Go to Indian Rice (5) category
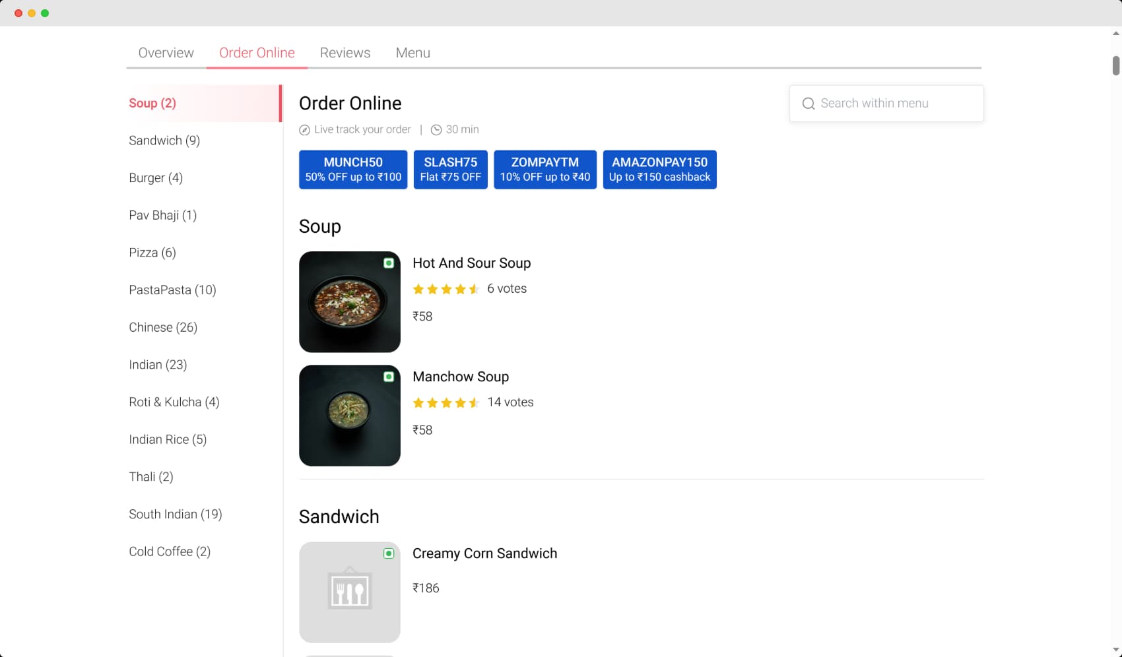This screenshot has width=1122, height=657. (x=168, y=439)
